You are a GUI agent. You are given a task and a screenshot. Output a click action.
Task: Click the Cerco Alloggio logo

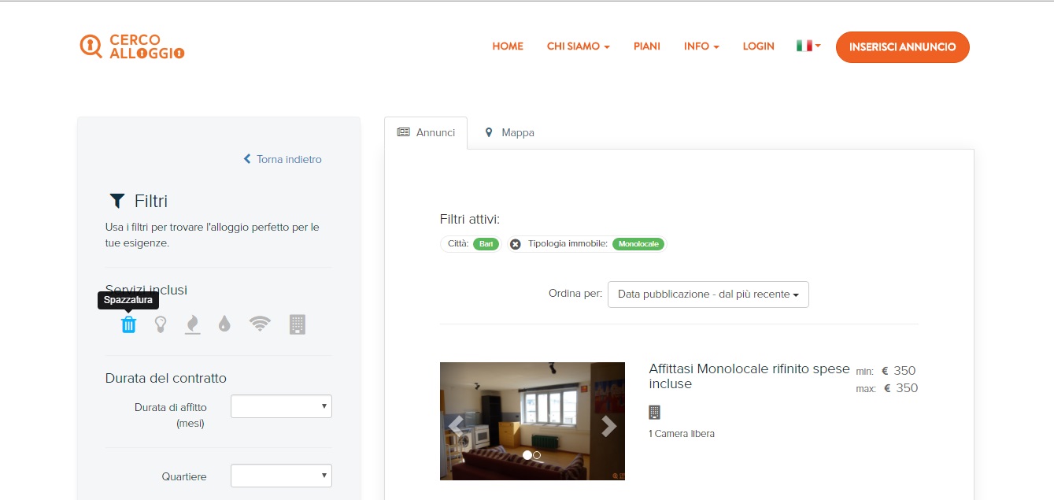coord(132,46)
